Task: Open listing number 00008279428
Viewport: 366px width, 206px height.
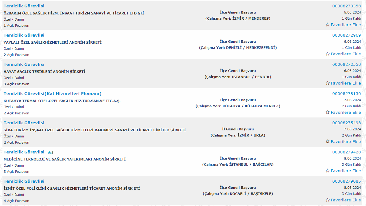Action: click(x=346, y=152)
